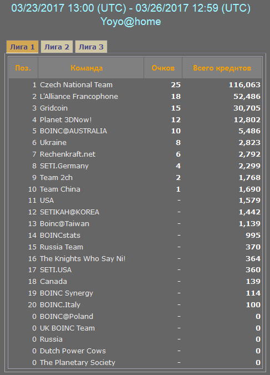Open the Gridcoin team entry
The image size is (270, 375).
click(x=53, y=108)
